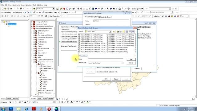Screen dimensions: 197x111
Task: Open the map scale dropdown
Action: pos(53,9)
